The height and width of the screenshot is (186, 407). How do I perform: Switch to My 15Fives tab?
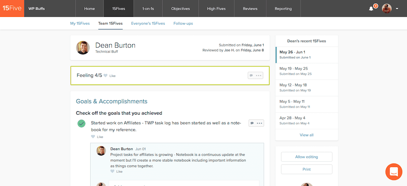(x=80, y=23)
